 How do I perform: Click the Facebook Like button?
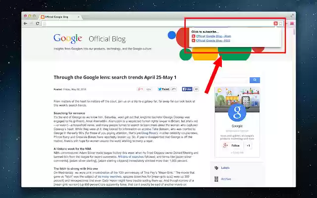click(x=187, y=89)
